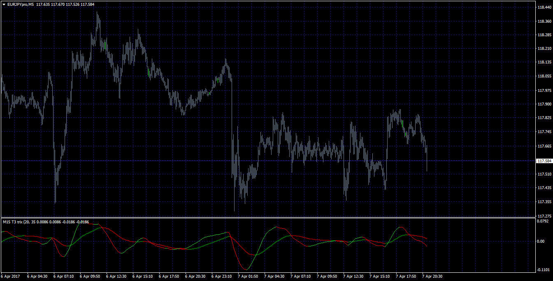Click price scale value 117.825
The width and height of the screenshot is (553, 281).
(x=544, y=118)
